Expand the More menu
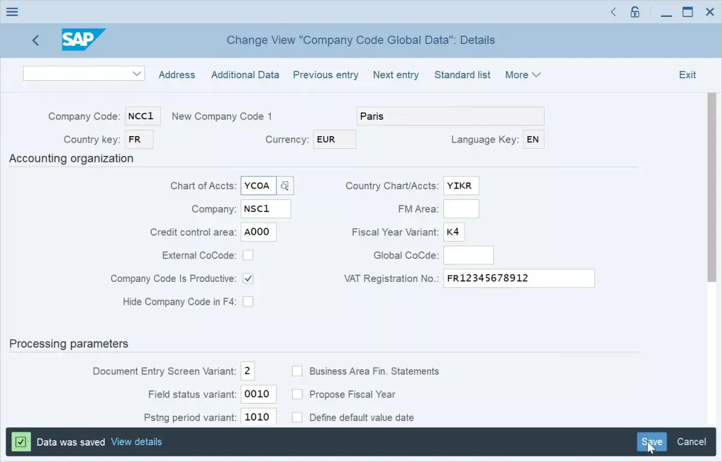Screen dimensions: 722x462 (x=523, y=75)
